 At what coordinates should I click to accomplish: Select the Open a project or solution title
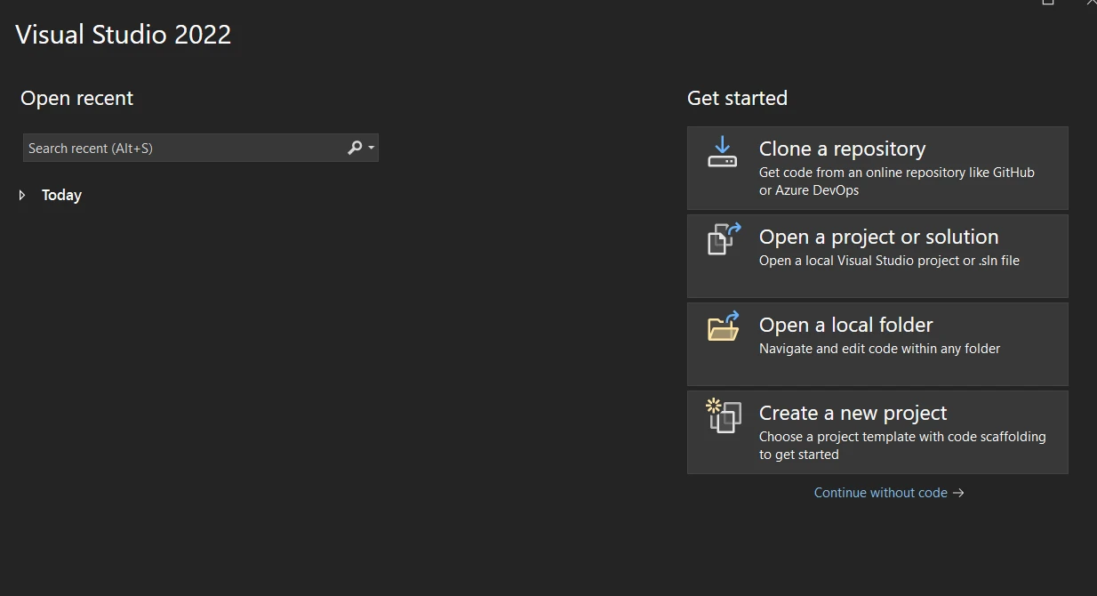tap(878, 237)
